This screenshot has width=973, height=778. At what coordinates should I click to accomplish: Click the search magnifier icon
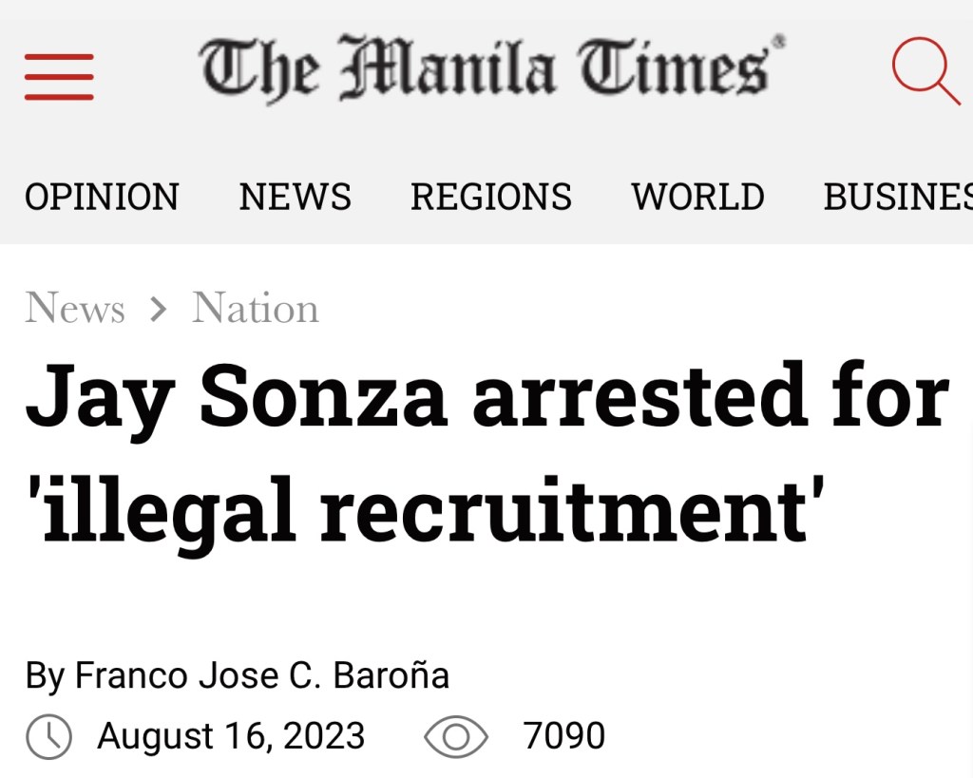tap(925, 70)
